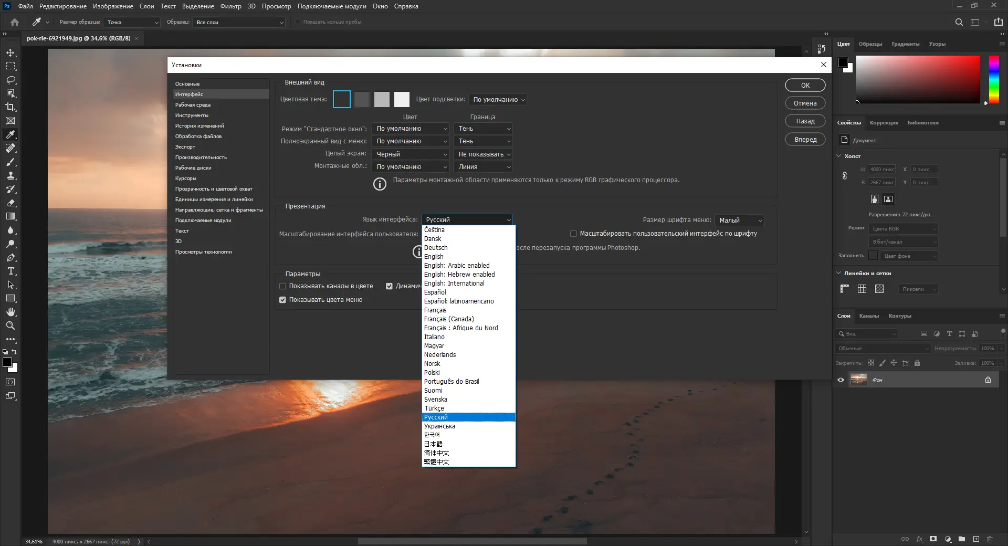This screenshot has height=546, width=1008.
Task: Select the Move tool
Action: tap(10, 53)
